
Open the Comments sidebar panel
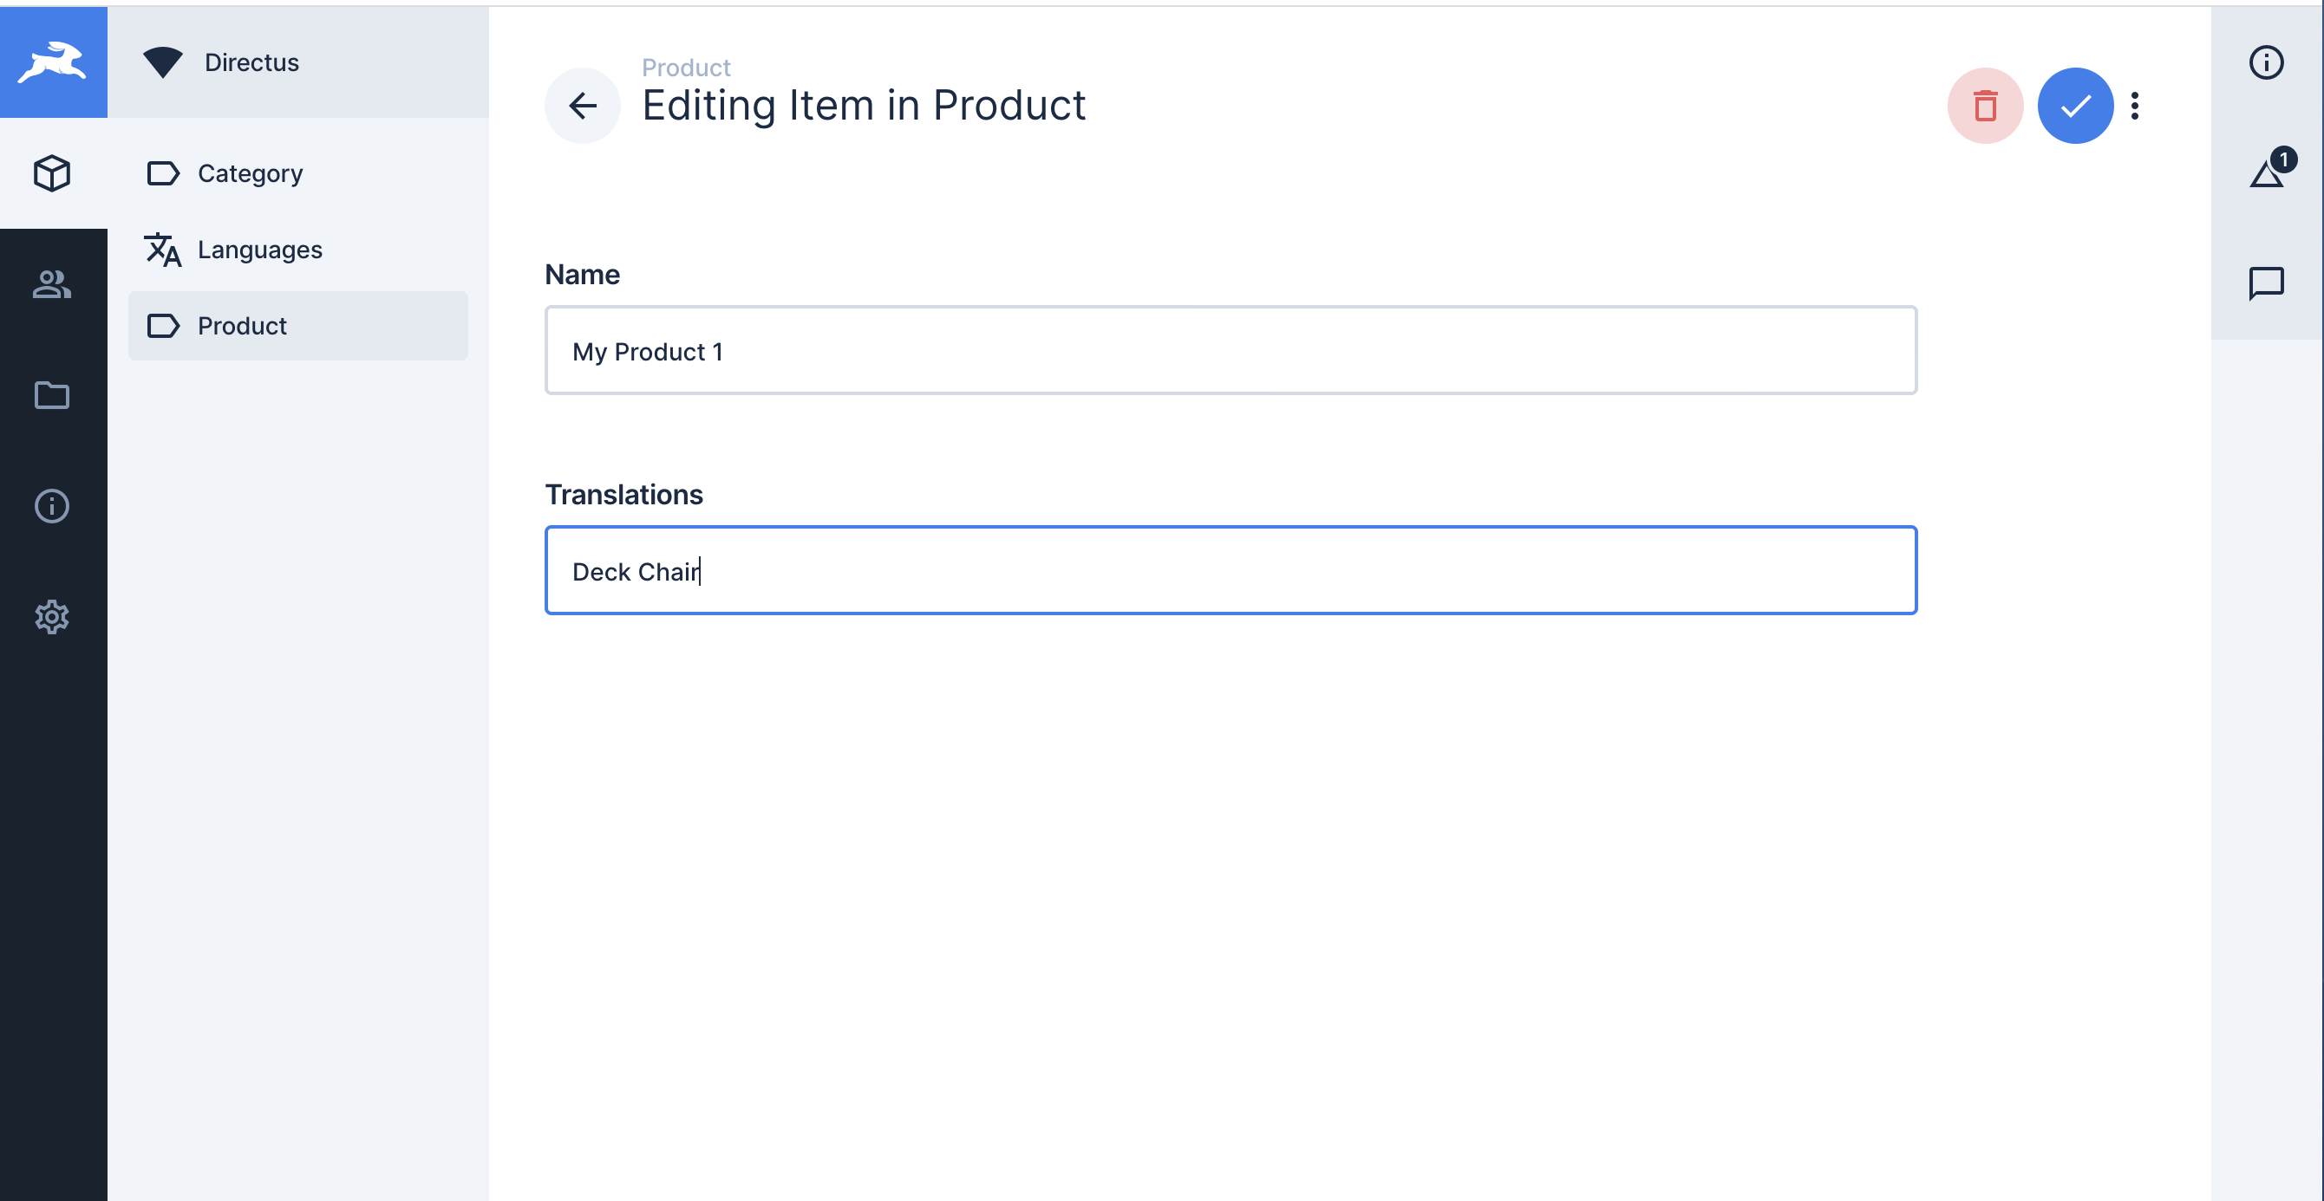pyautogui.click(x=2266, y=283)
